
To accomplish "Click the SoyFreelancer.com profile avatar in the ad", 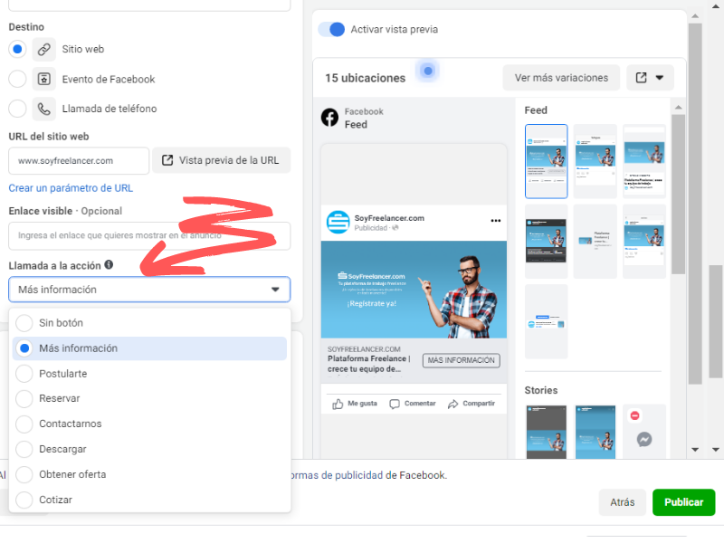I will [x=338, y=222].
